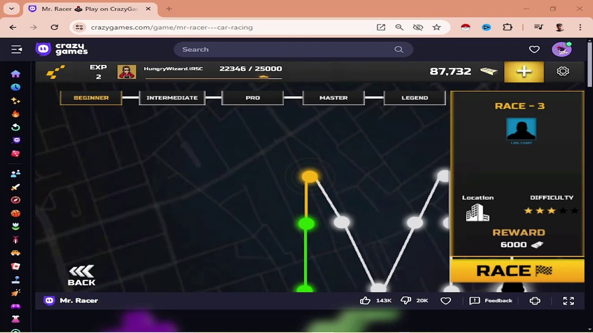Click Chrome profile avatar

coord(560,27)
